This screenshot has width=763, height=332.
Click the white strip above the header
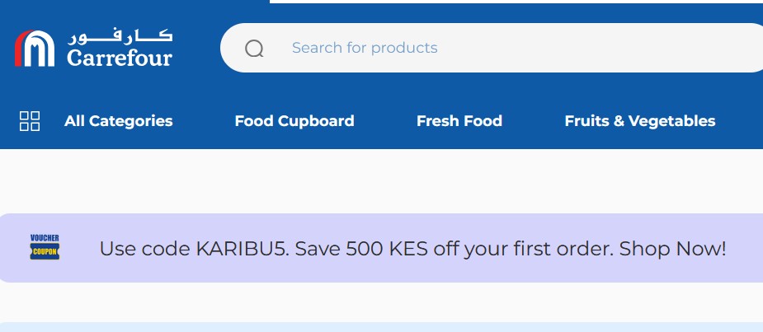pos(516,2)
